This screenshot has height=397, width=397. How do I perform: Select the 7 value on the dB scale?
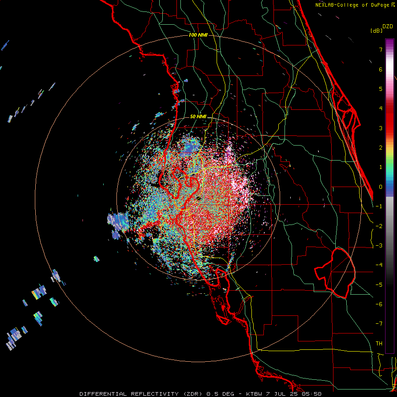tap(381, 49)
